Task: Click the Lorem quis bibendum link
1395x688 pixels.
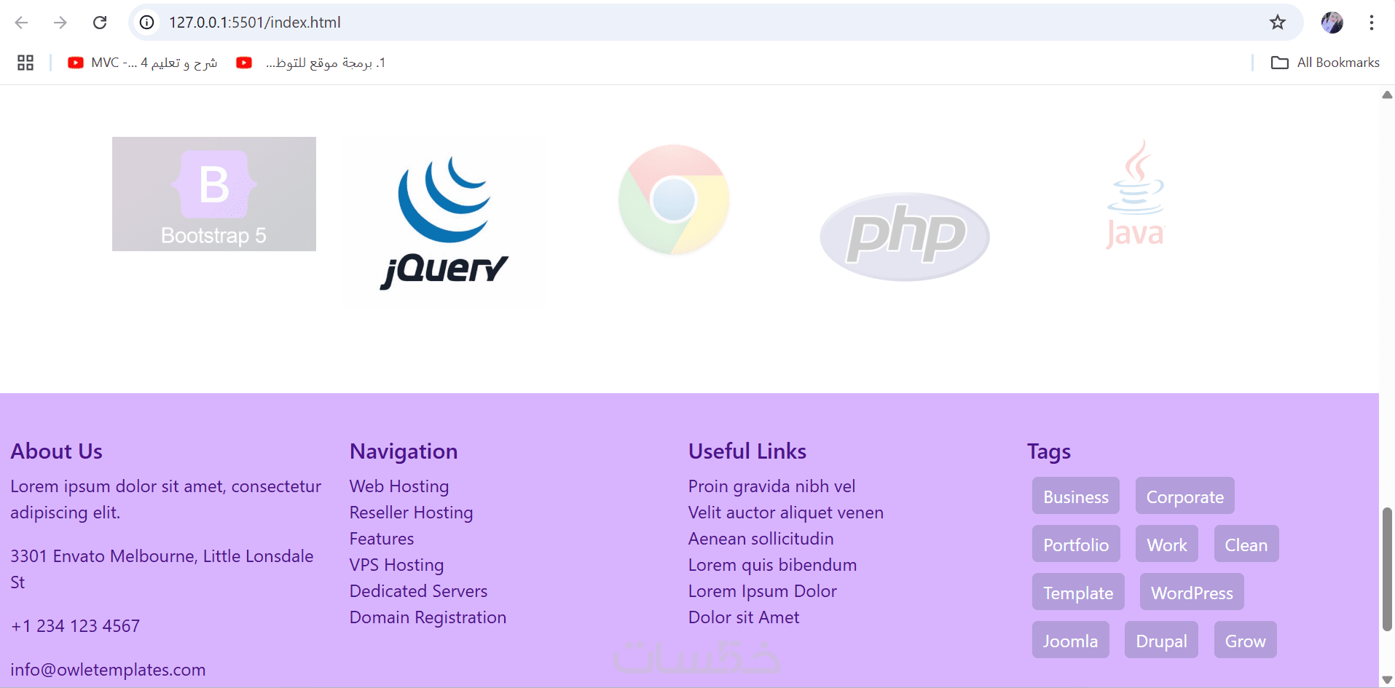Action: 773,565
